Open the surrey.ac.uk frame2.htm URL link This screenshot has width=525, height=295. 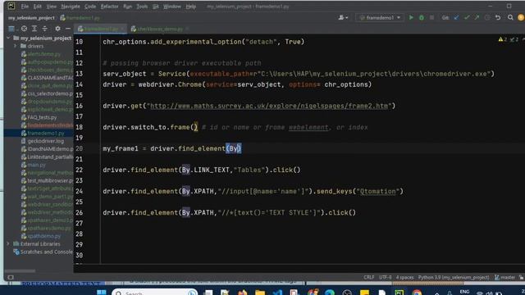click(x=269, y=106)
